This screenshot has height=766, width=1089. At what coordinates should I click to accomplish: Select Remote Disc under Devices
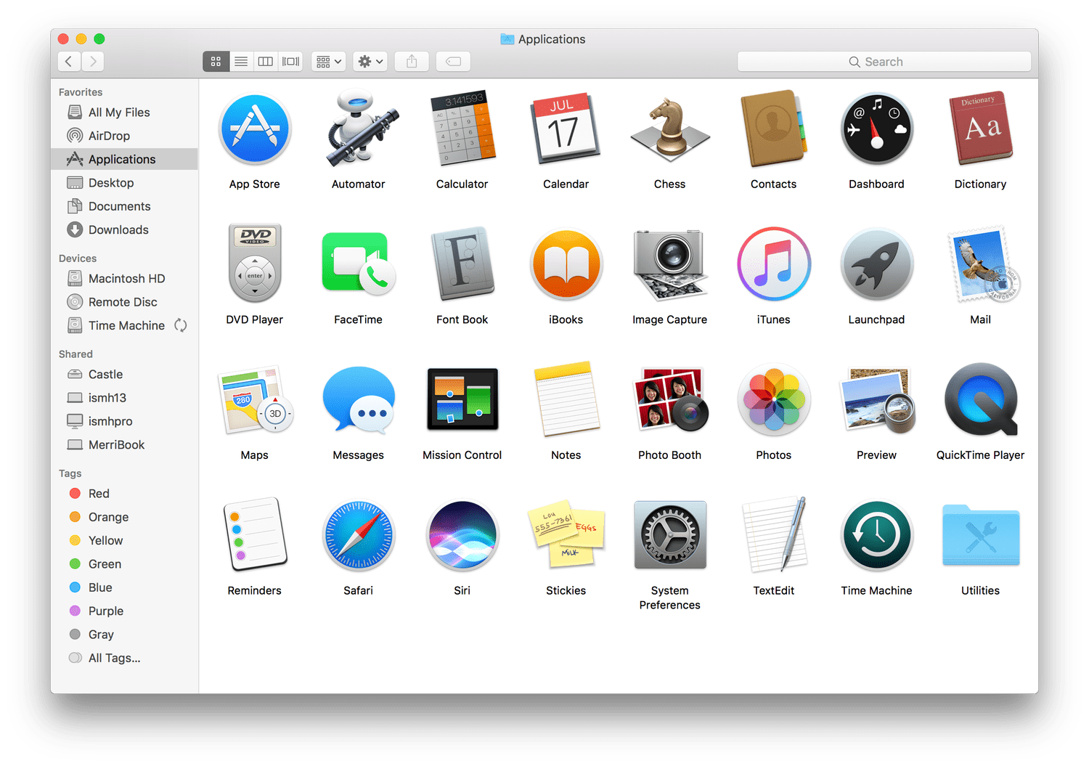[x=124, y=302]
